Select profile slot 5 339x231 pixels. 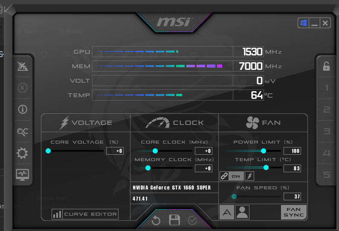click(327, 175)
